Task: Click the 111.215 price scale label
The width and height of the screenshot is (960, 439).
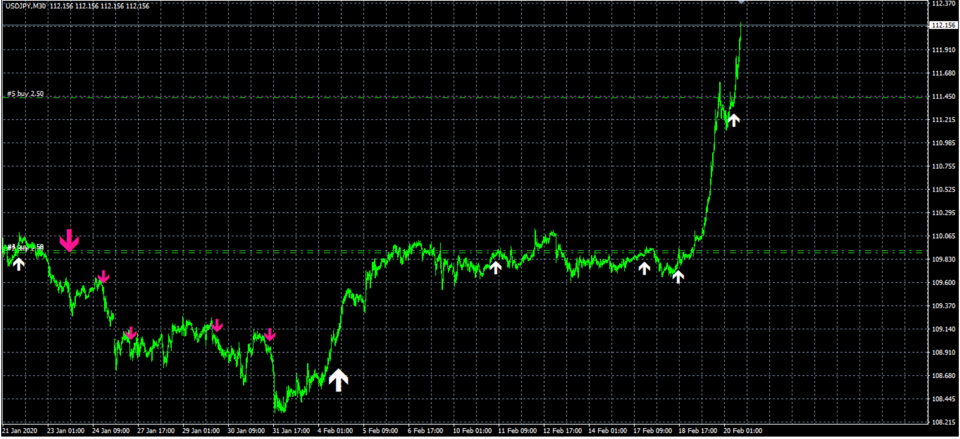Action: pos(944,120)
